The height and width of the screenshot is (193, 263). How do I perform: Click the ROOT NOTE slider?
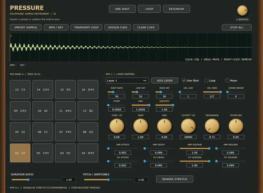click(117, 92)
